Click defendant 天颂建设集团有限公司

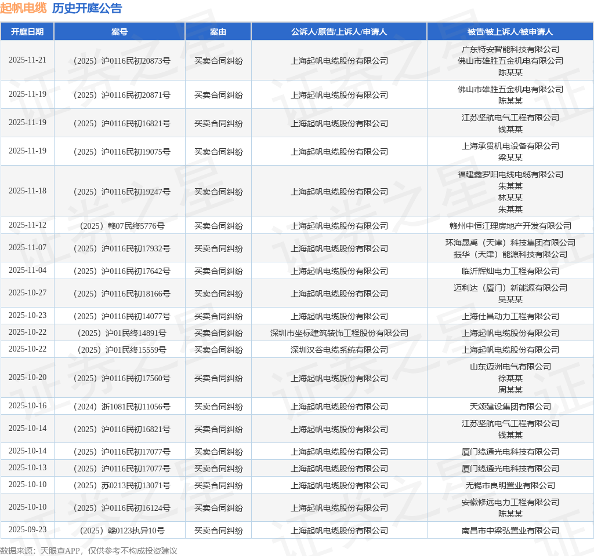pyautogui.click(x=510, y=407)
